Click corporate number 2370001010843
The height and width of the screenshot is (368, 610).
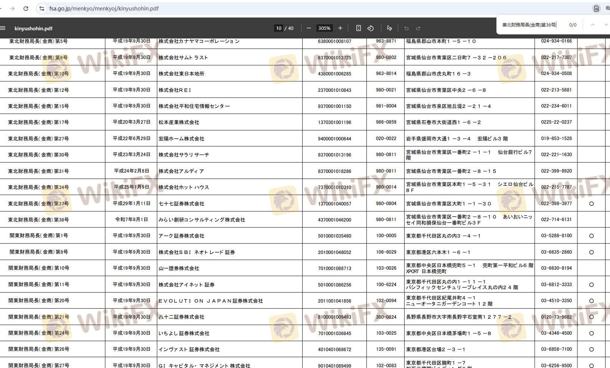pos(335,90)
